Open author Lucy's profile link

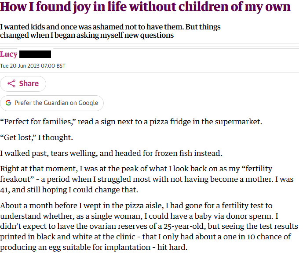tap(9, 54)
